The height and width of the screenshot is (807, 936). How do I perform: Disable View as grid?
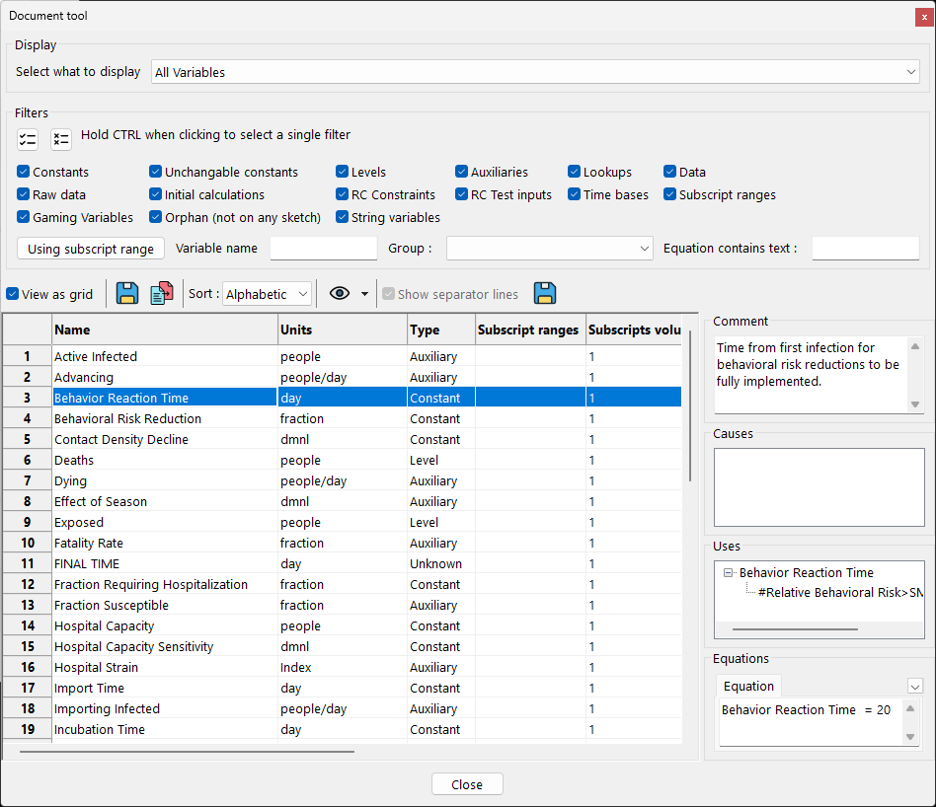(x=10, y=293)
